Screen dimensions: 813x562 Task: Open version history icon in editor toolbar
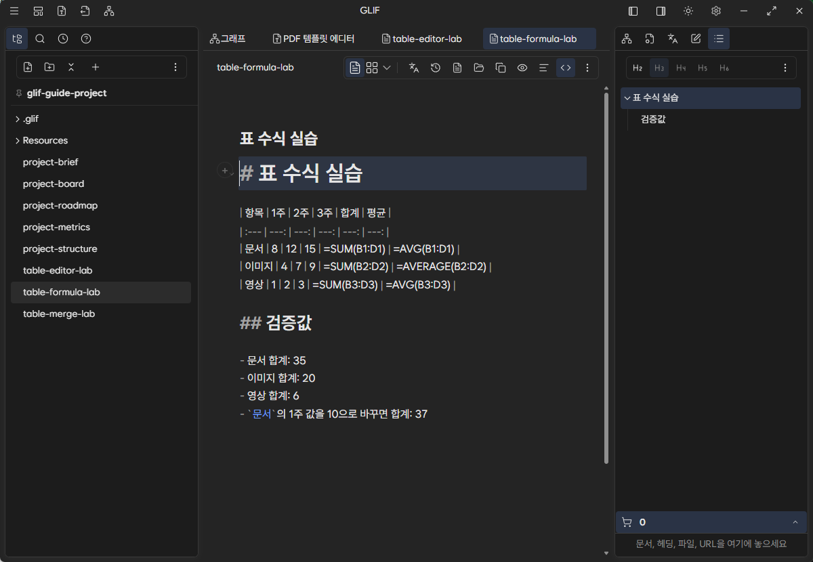[436, 68]
